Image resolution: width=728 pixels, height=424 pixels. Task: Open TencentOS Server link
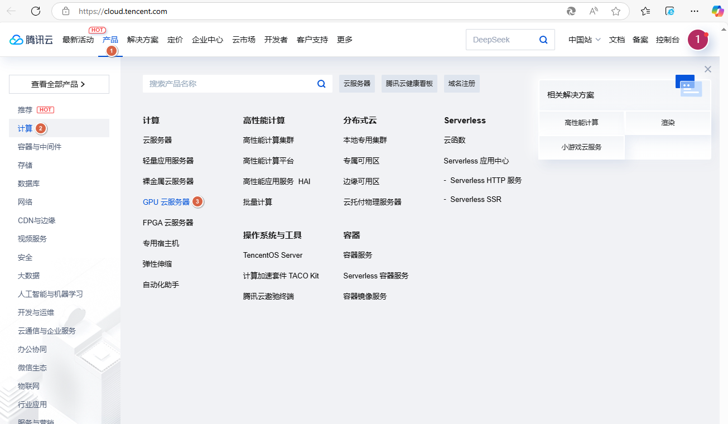[x=273, y=255]
